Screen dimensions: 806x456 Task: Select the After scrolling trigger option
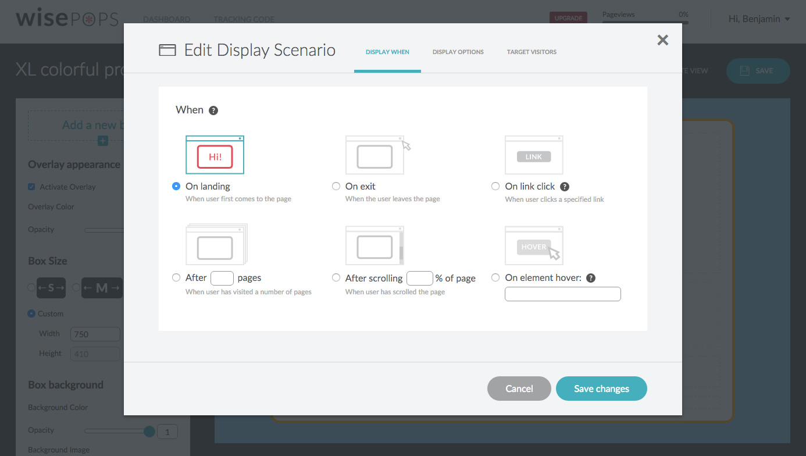[336, 277]
